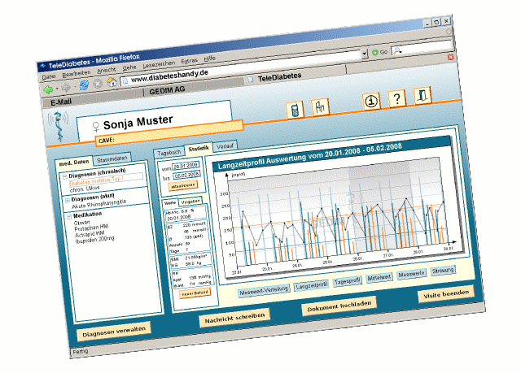Screen dimensions: 521x373
Task: Open the Info icon
Action: pos(371,101)
